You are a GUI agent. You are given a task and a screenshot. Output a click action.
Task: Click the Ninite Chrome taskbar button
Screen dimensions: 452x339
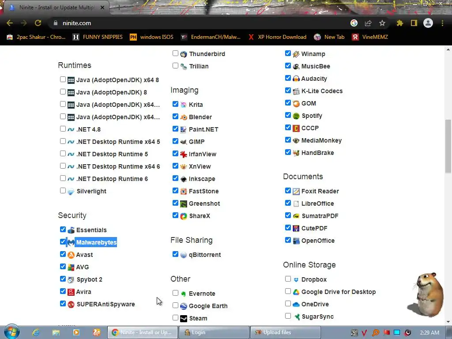coord(143,332)
